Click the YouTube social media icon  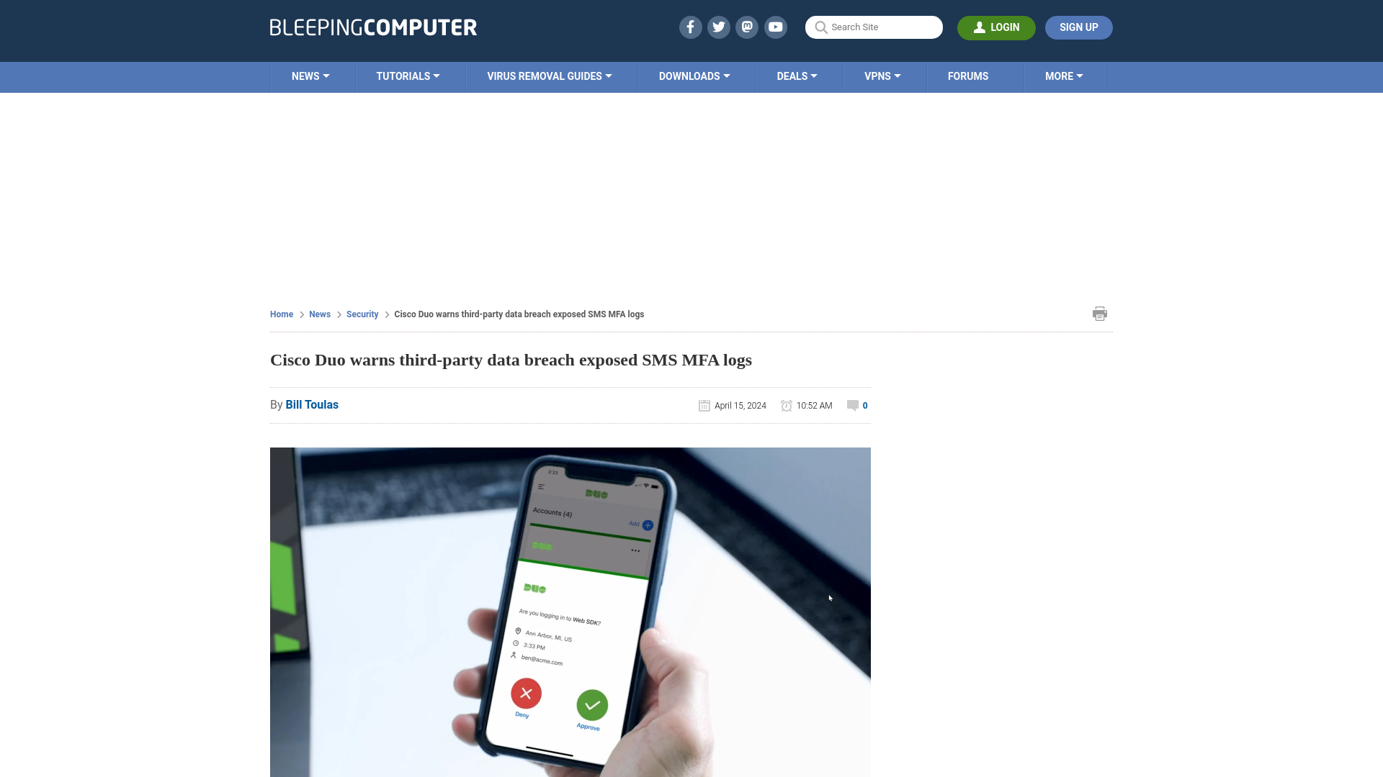click(775, 27)
